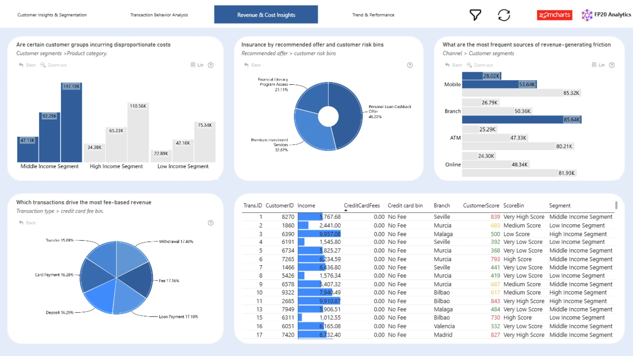633x356 pixels.
Task: Open help icon on insurance donut chart
Action: 410,65
